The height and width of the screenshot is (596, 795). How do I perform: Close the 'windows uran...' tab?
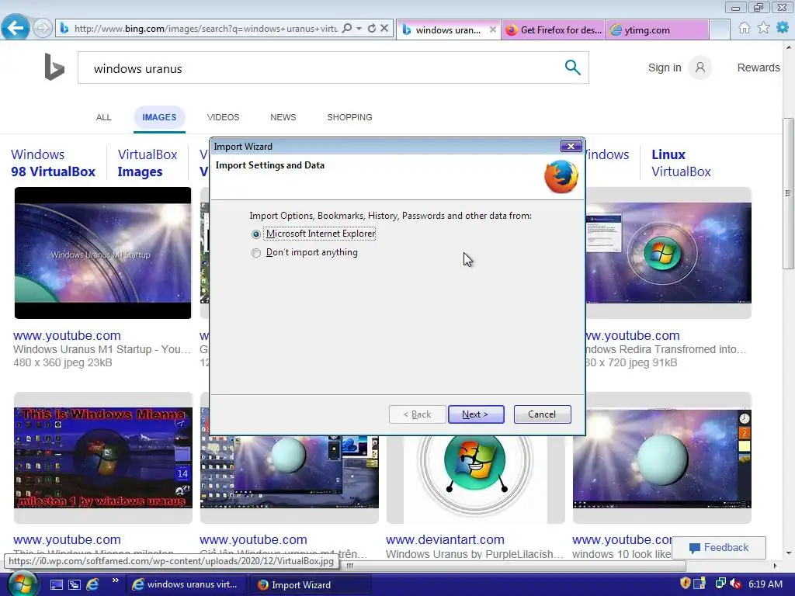493,30
